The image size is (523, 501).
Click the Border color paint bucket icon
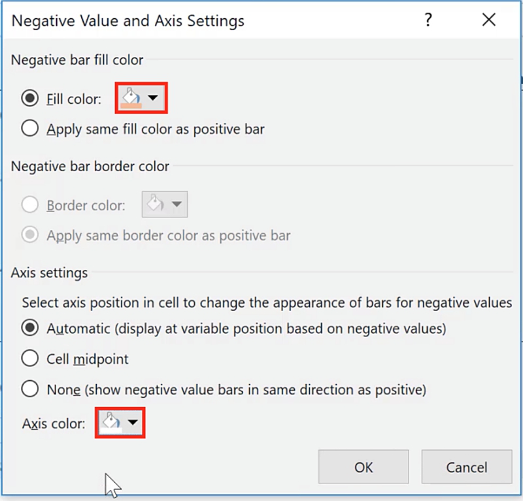(155, 204)
